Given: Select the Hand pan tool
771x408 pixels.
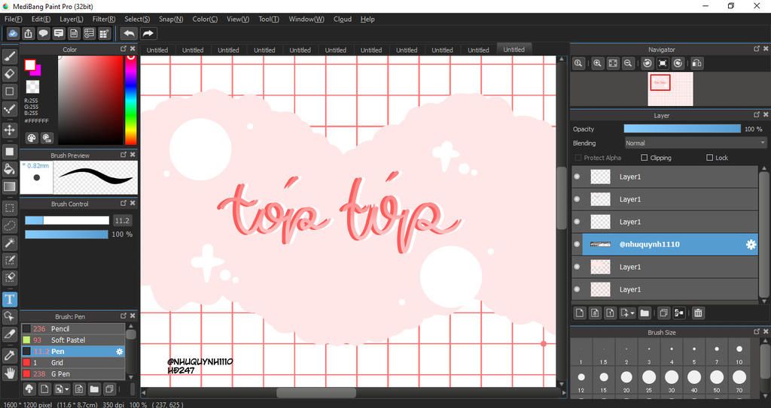Looking at the screenshot, I should [9, 373].
